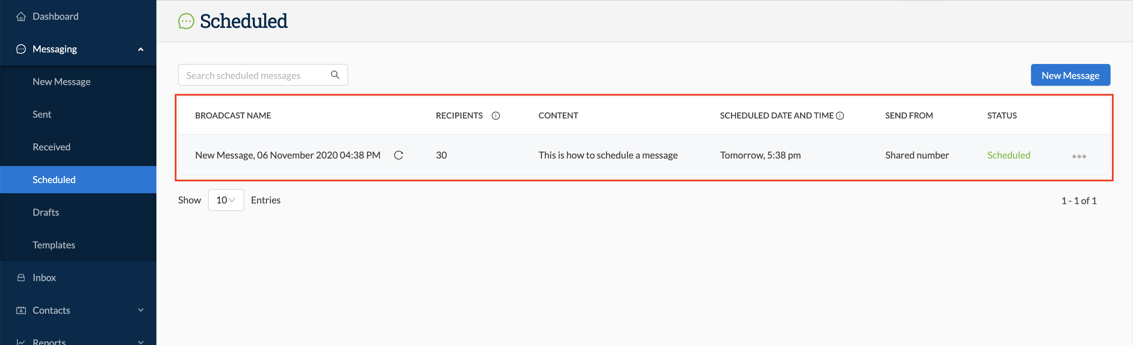The width and height of the screenshot is (1133, 345).
Task: Click the Contacts address book icon
Action: click(x=21, y=310)
